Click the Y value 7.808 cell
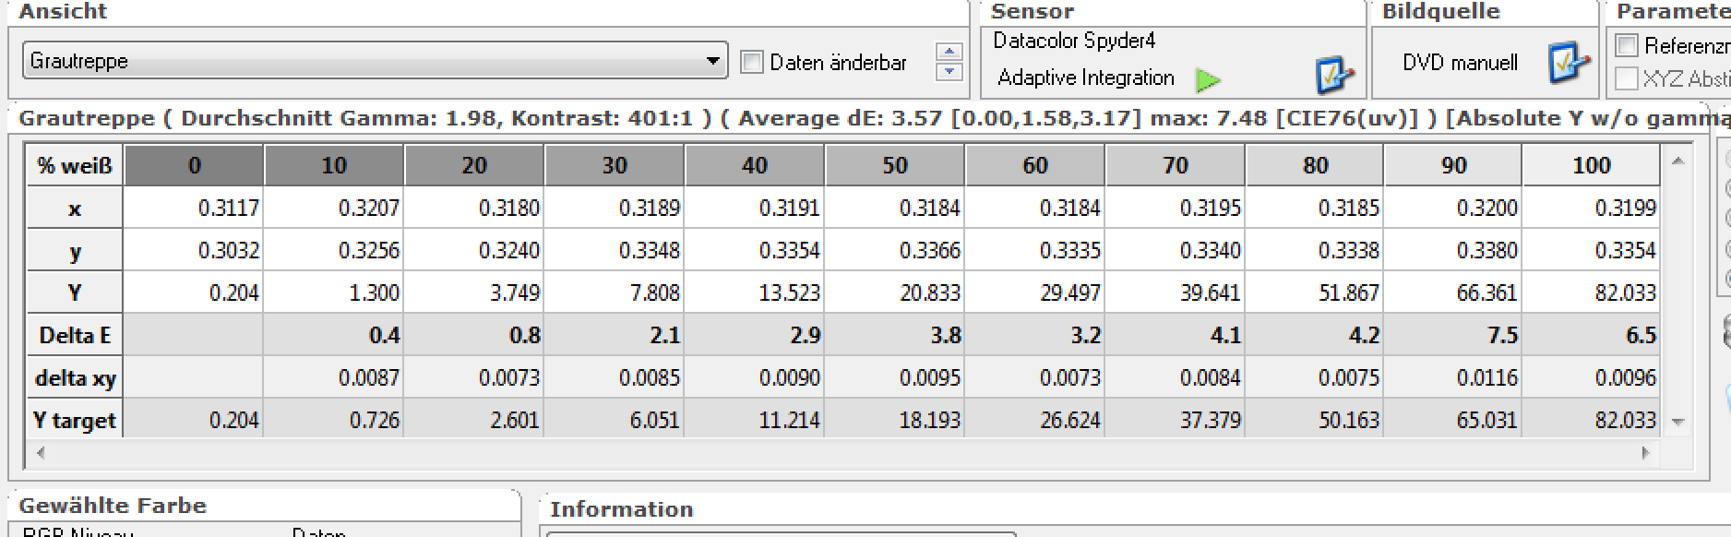The width and height of the screenshot is (1731, 537). tap(615, 292)
